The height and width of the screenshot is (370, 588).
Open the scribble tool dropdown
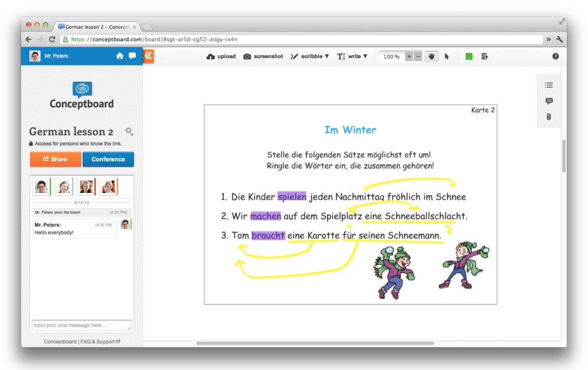pyautogui.click(x=310, y=57)
